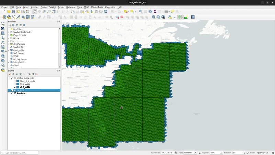Toggle the Positron layer checkbox

tap(12, 93)
